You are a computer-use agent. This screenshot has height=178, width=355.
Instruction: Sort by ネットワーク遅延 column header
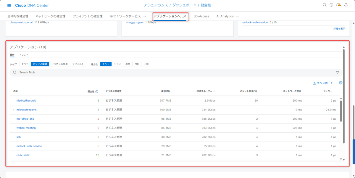point(292,91)
